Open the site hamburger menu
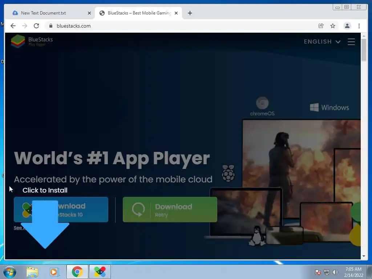The height and width of the screenshot is (279, 372). 351,42
